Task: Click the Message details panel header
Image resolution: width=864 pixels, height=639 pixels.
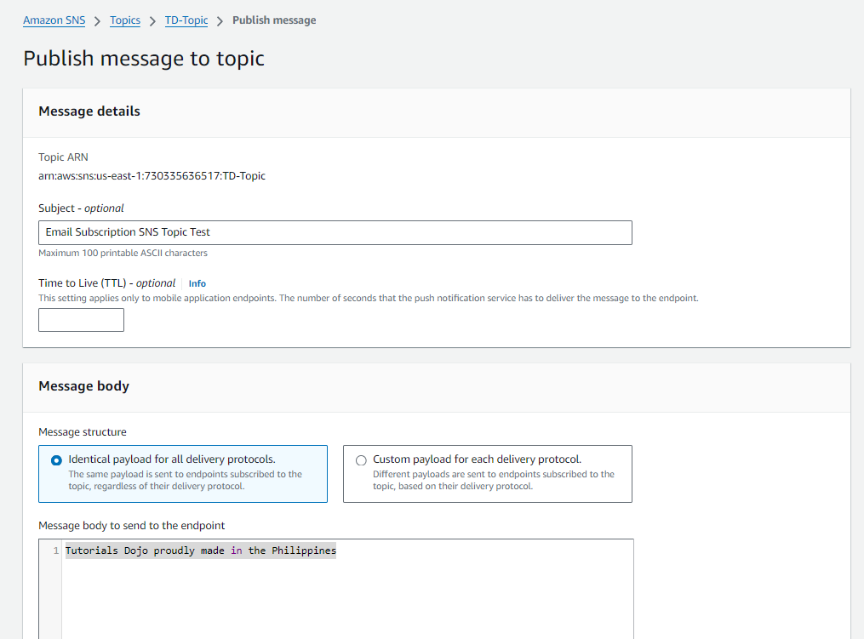Action: 89,111
